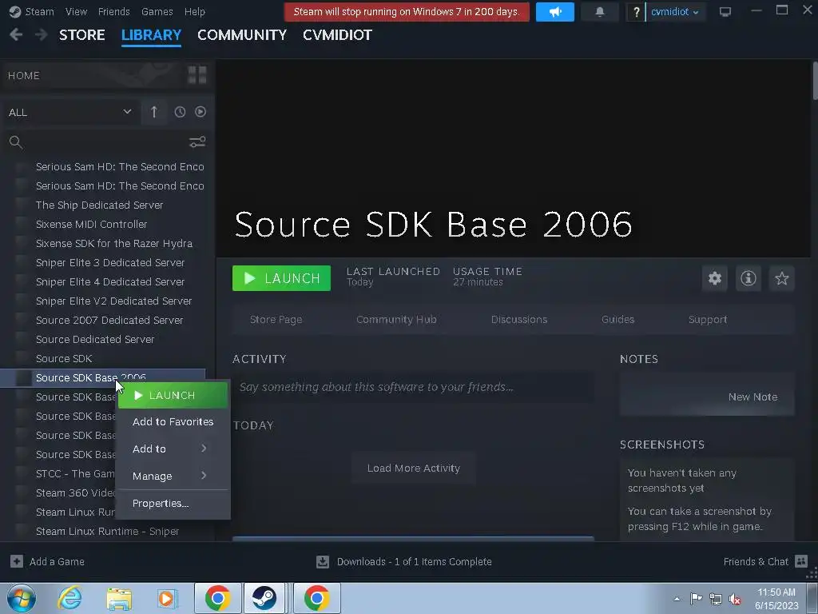The image size is (818, 614).
Task: Click the Load More Activity button
Action: pyautogui.click(x=413, y=468)
